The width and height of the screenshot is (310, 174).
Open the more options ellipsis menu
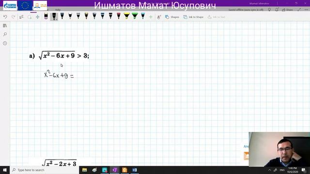point(306,10)
